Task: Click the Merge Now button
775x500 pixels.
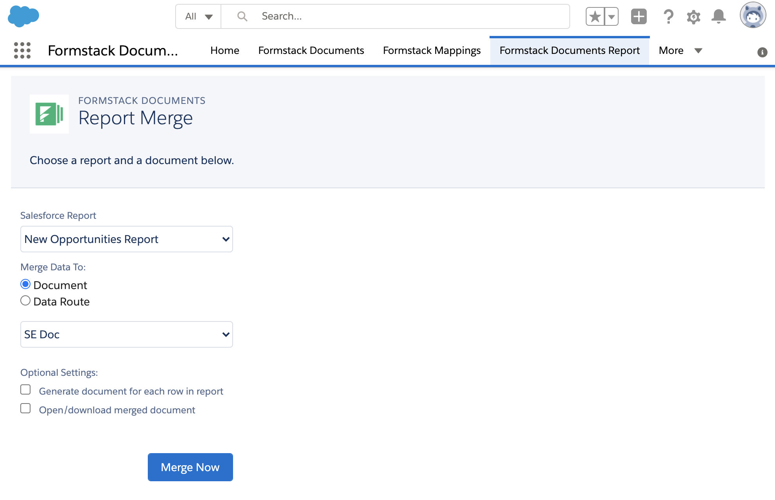Action: pyautogui.click(x=190, y=467)
